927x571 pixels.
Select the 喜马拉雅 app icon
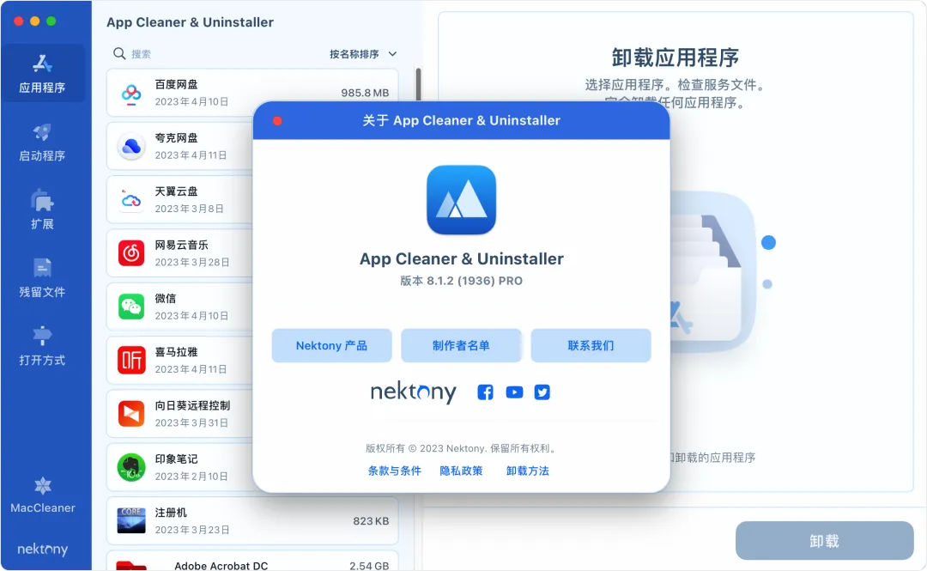point(131,361)
